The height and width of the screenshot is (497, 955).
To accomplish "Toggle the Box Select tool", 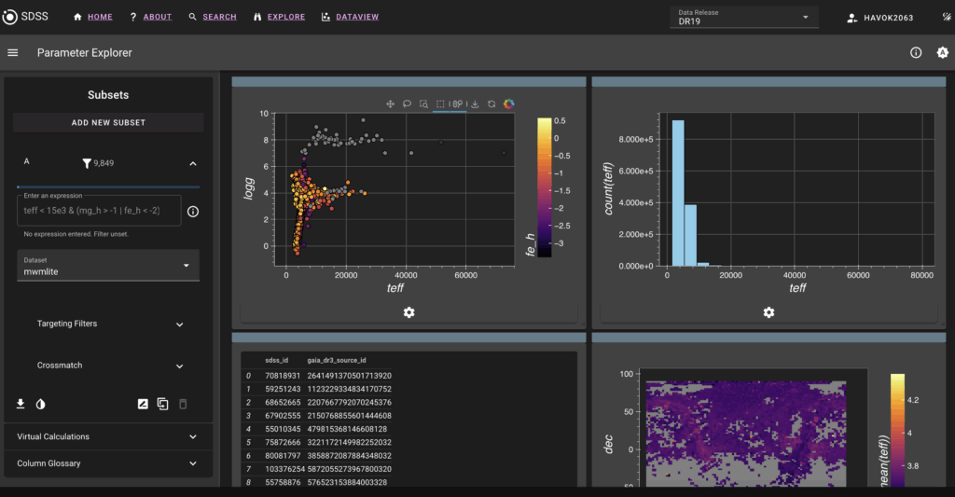I will coord(441,104).
